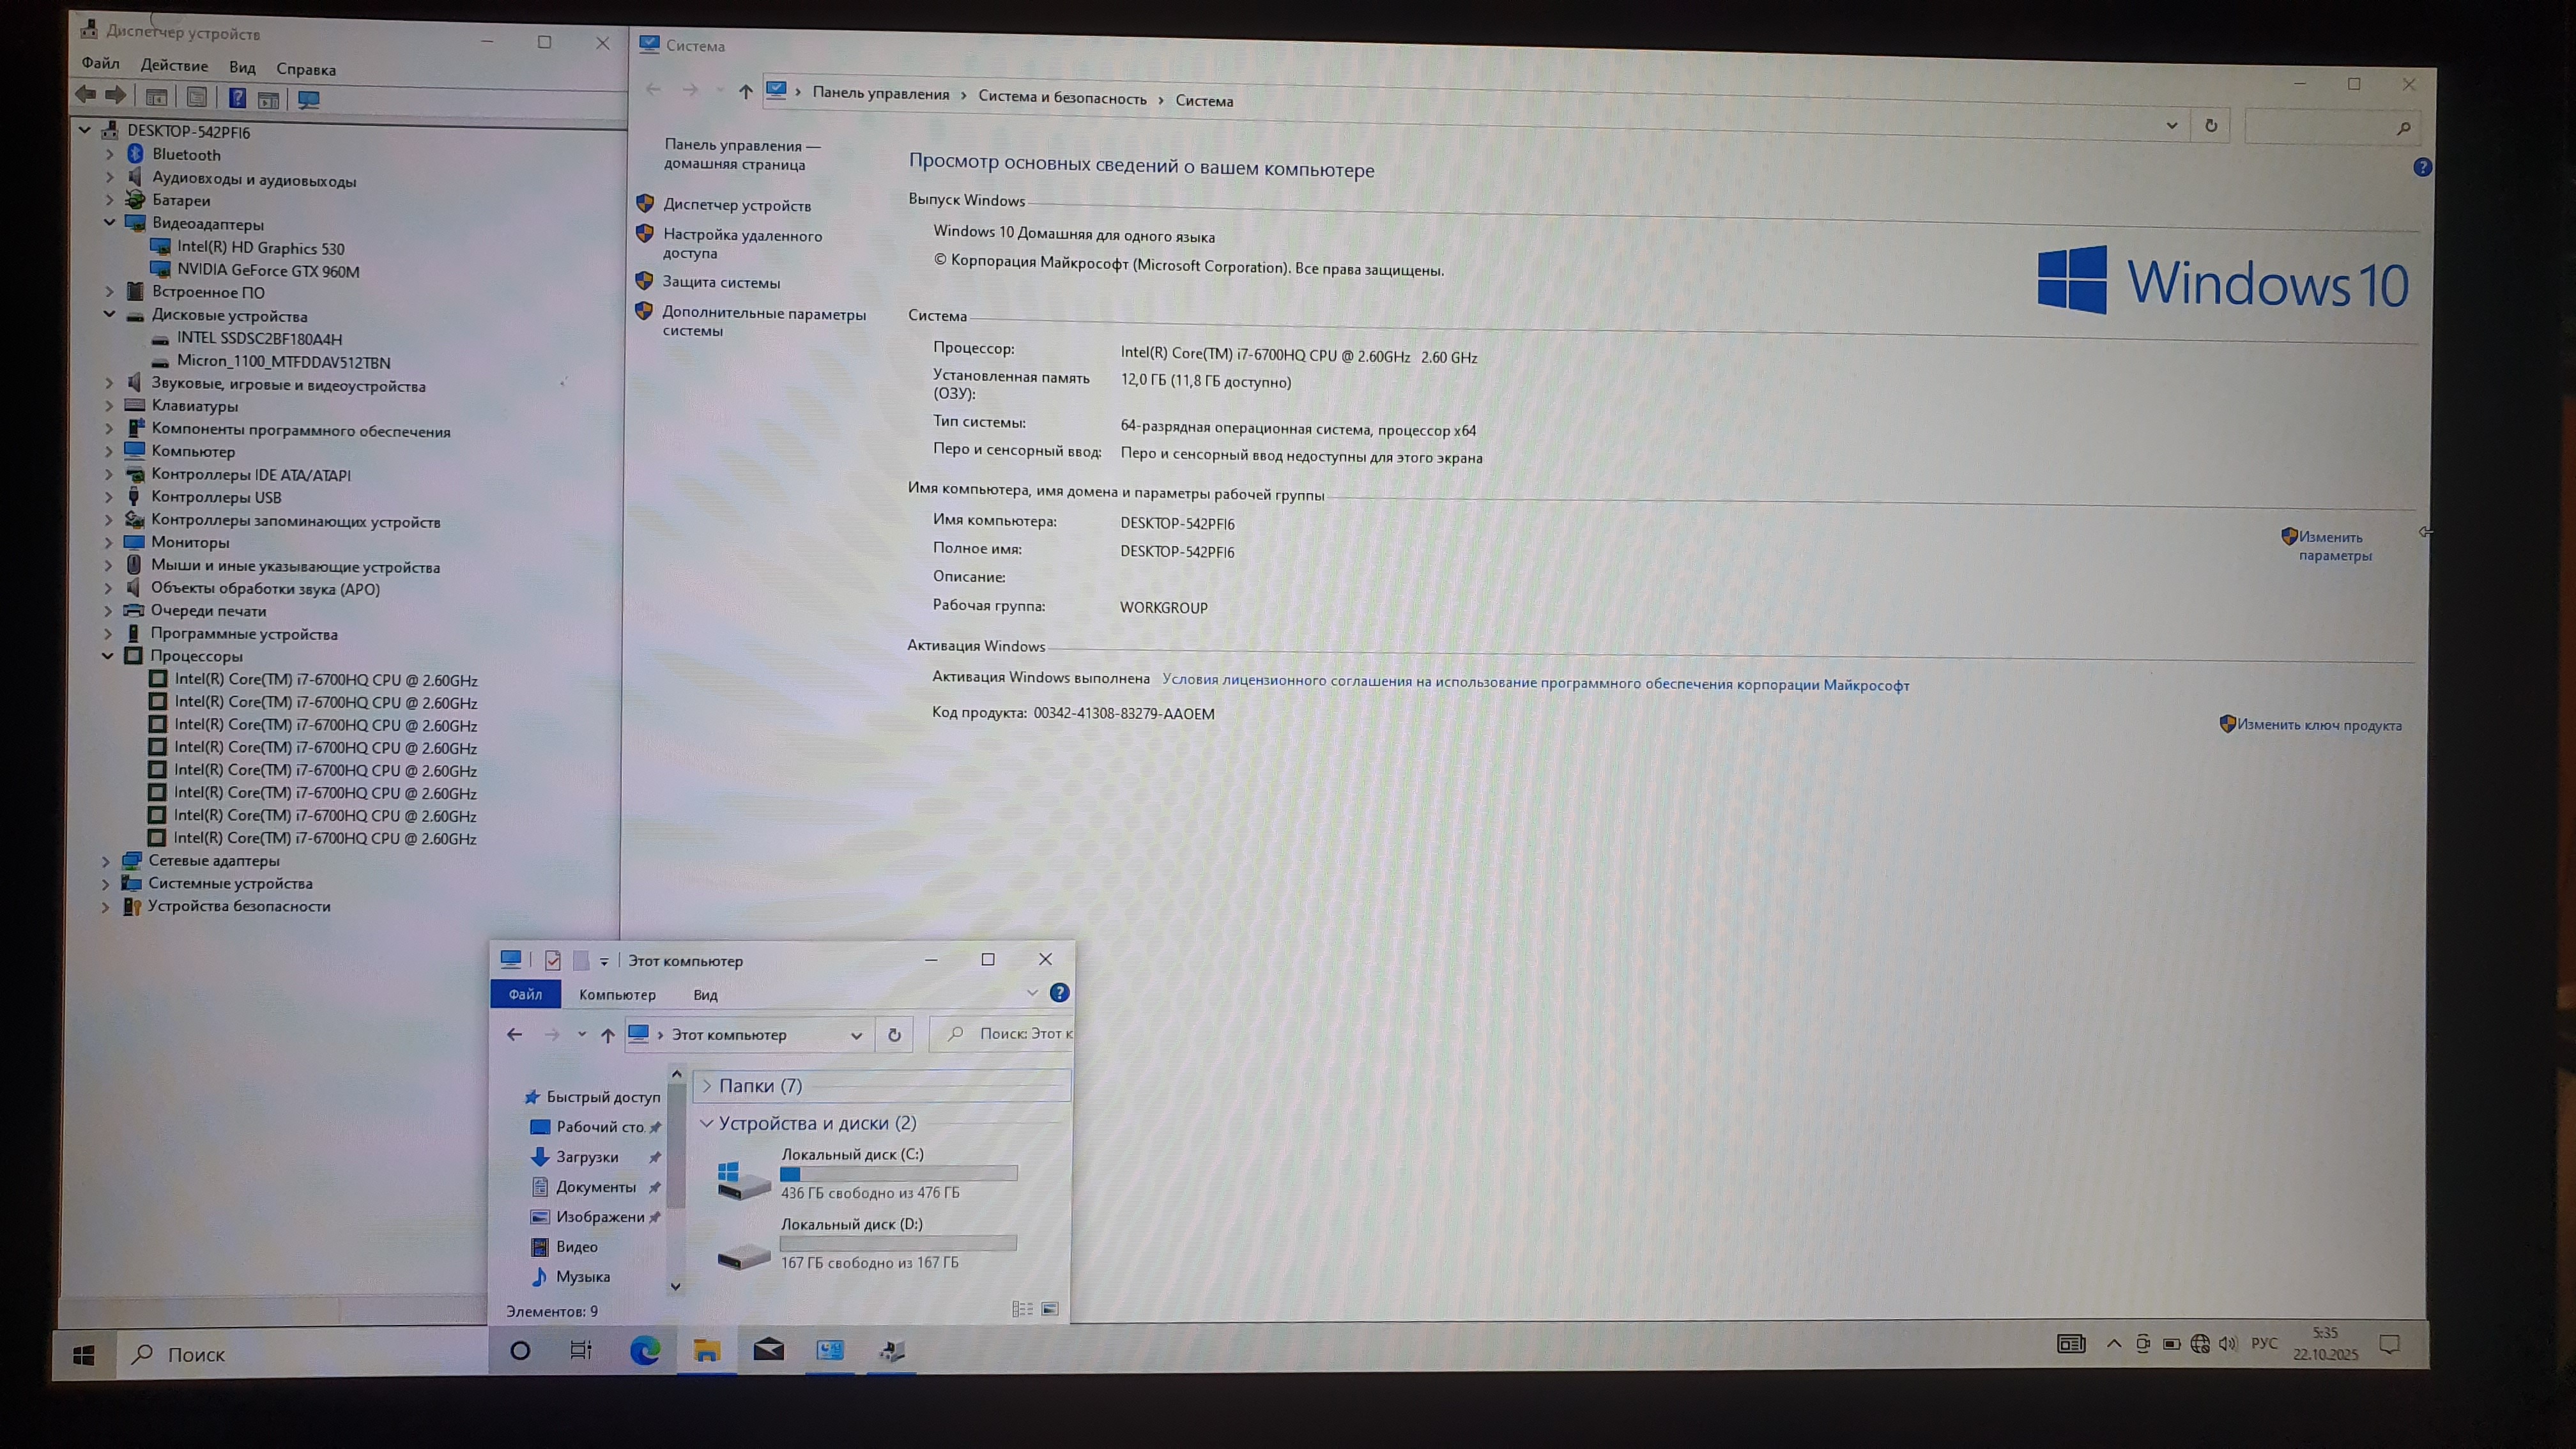Expand the Bluetooth device category
2576x1449 pixels.
click(x=110, y=154)
